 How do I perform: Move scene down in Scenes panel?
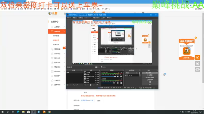[x=77, y=85]
